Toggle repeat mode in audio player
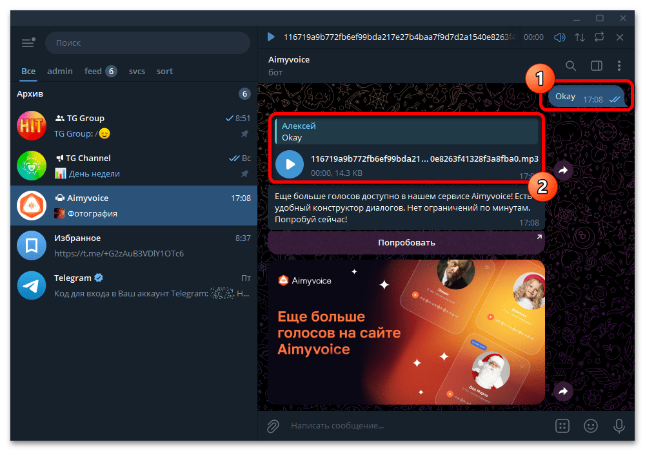Viewport: 645px width, 451px height. [599, 37]
